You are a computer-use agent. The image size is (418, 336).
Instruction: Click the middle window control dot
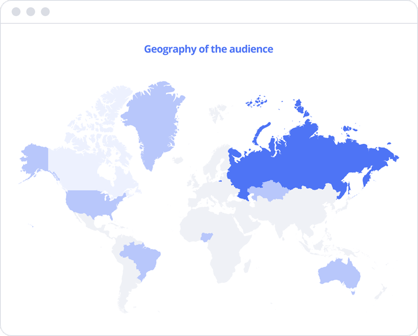point(31,12)
